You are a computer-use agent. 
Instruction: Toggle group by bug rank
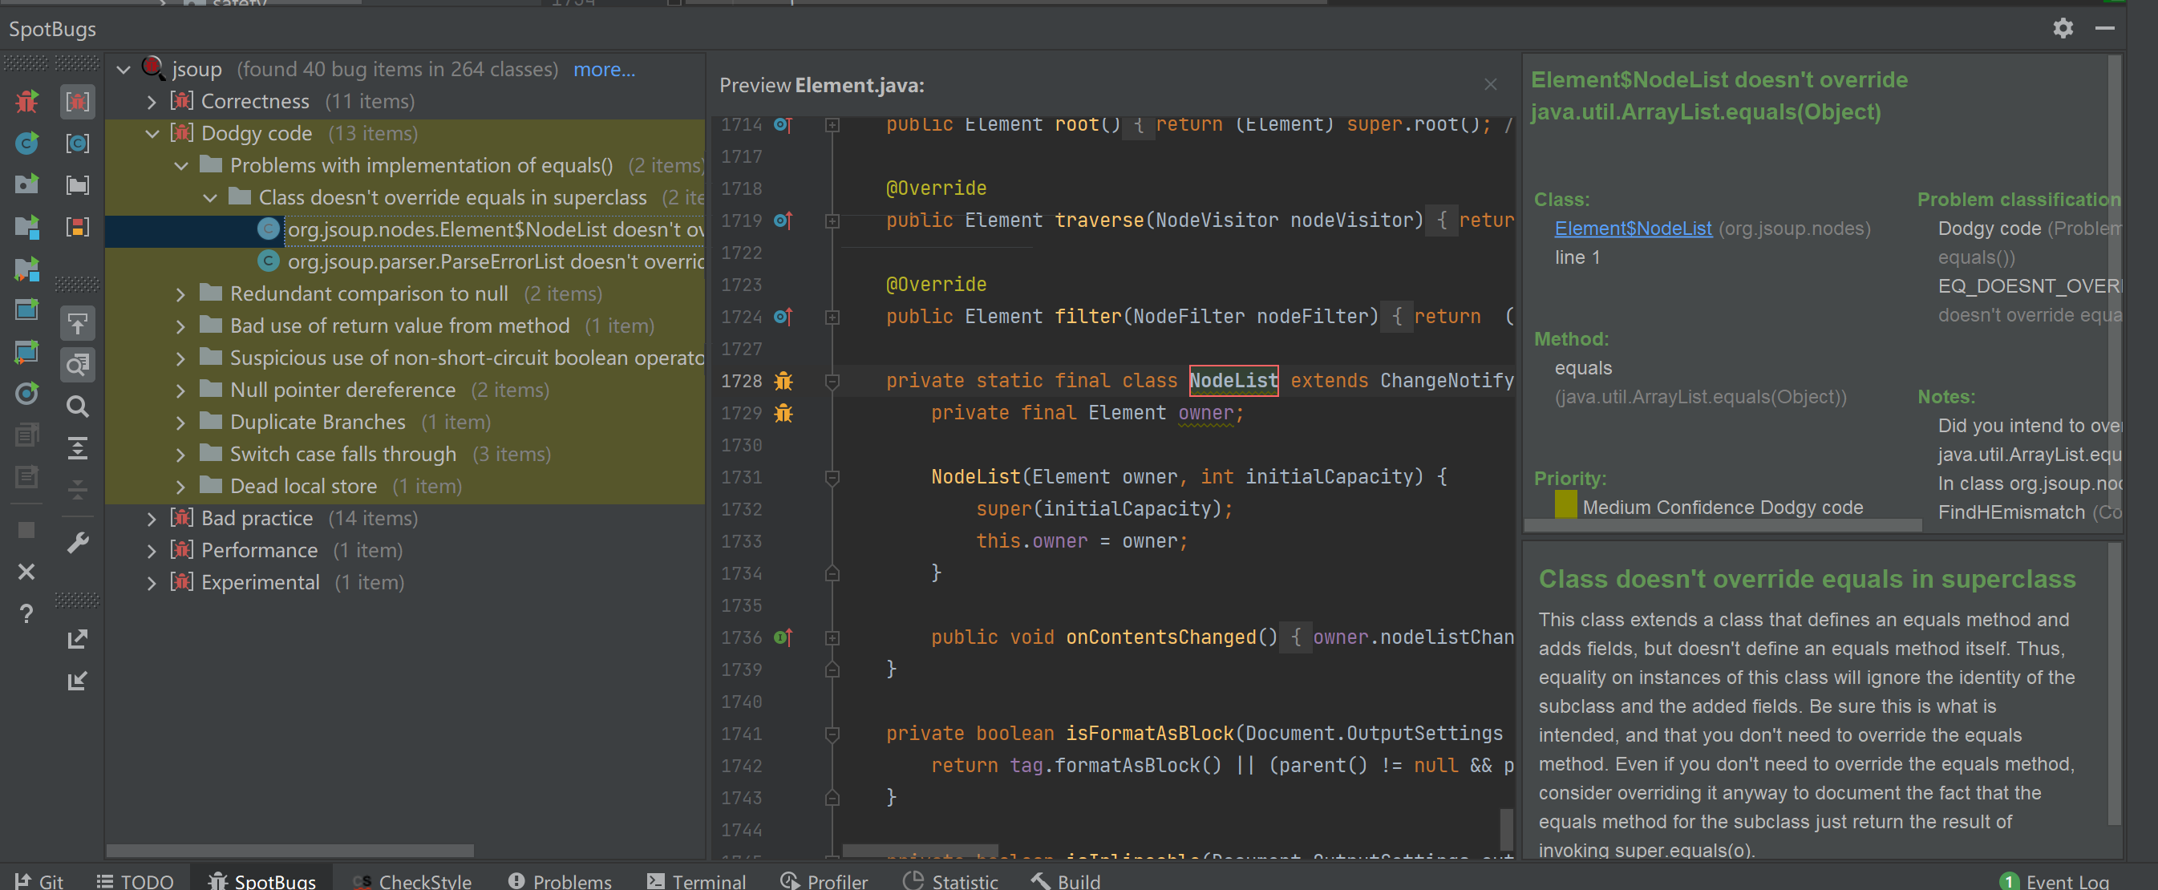point(77,226)
